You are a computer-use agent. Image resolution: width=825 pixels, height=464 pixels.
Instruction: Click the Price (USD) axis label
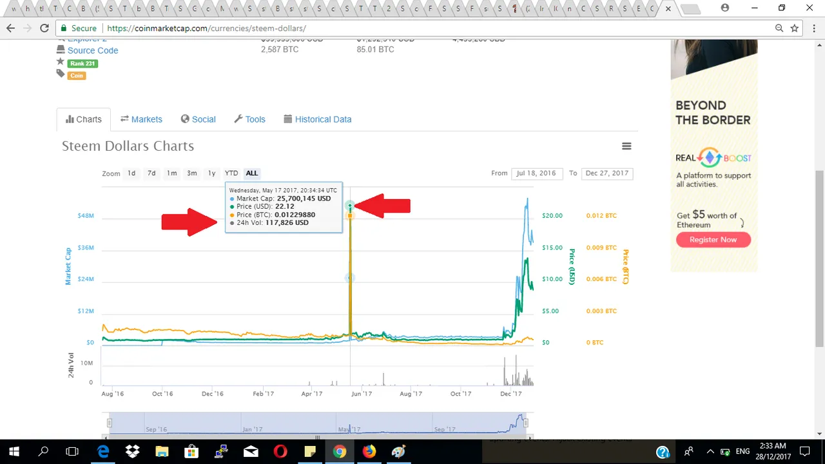[571, 266]
